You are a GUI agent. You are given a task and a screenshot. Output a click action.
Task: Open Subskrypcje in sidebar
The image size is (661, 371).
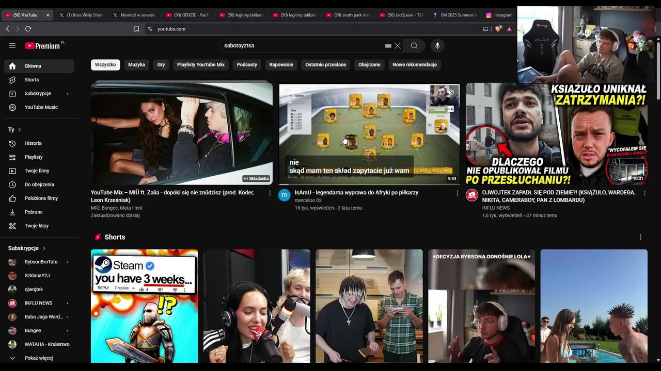(39, 93)
